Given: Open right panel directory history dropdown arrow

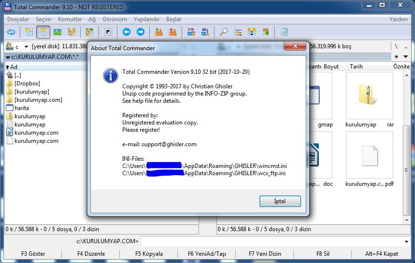Looking at the screenshot, I should pyautogui.click(x=405, y=56).
